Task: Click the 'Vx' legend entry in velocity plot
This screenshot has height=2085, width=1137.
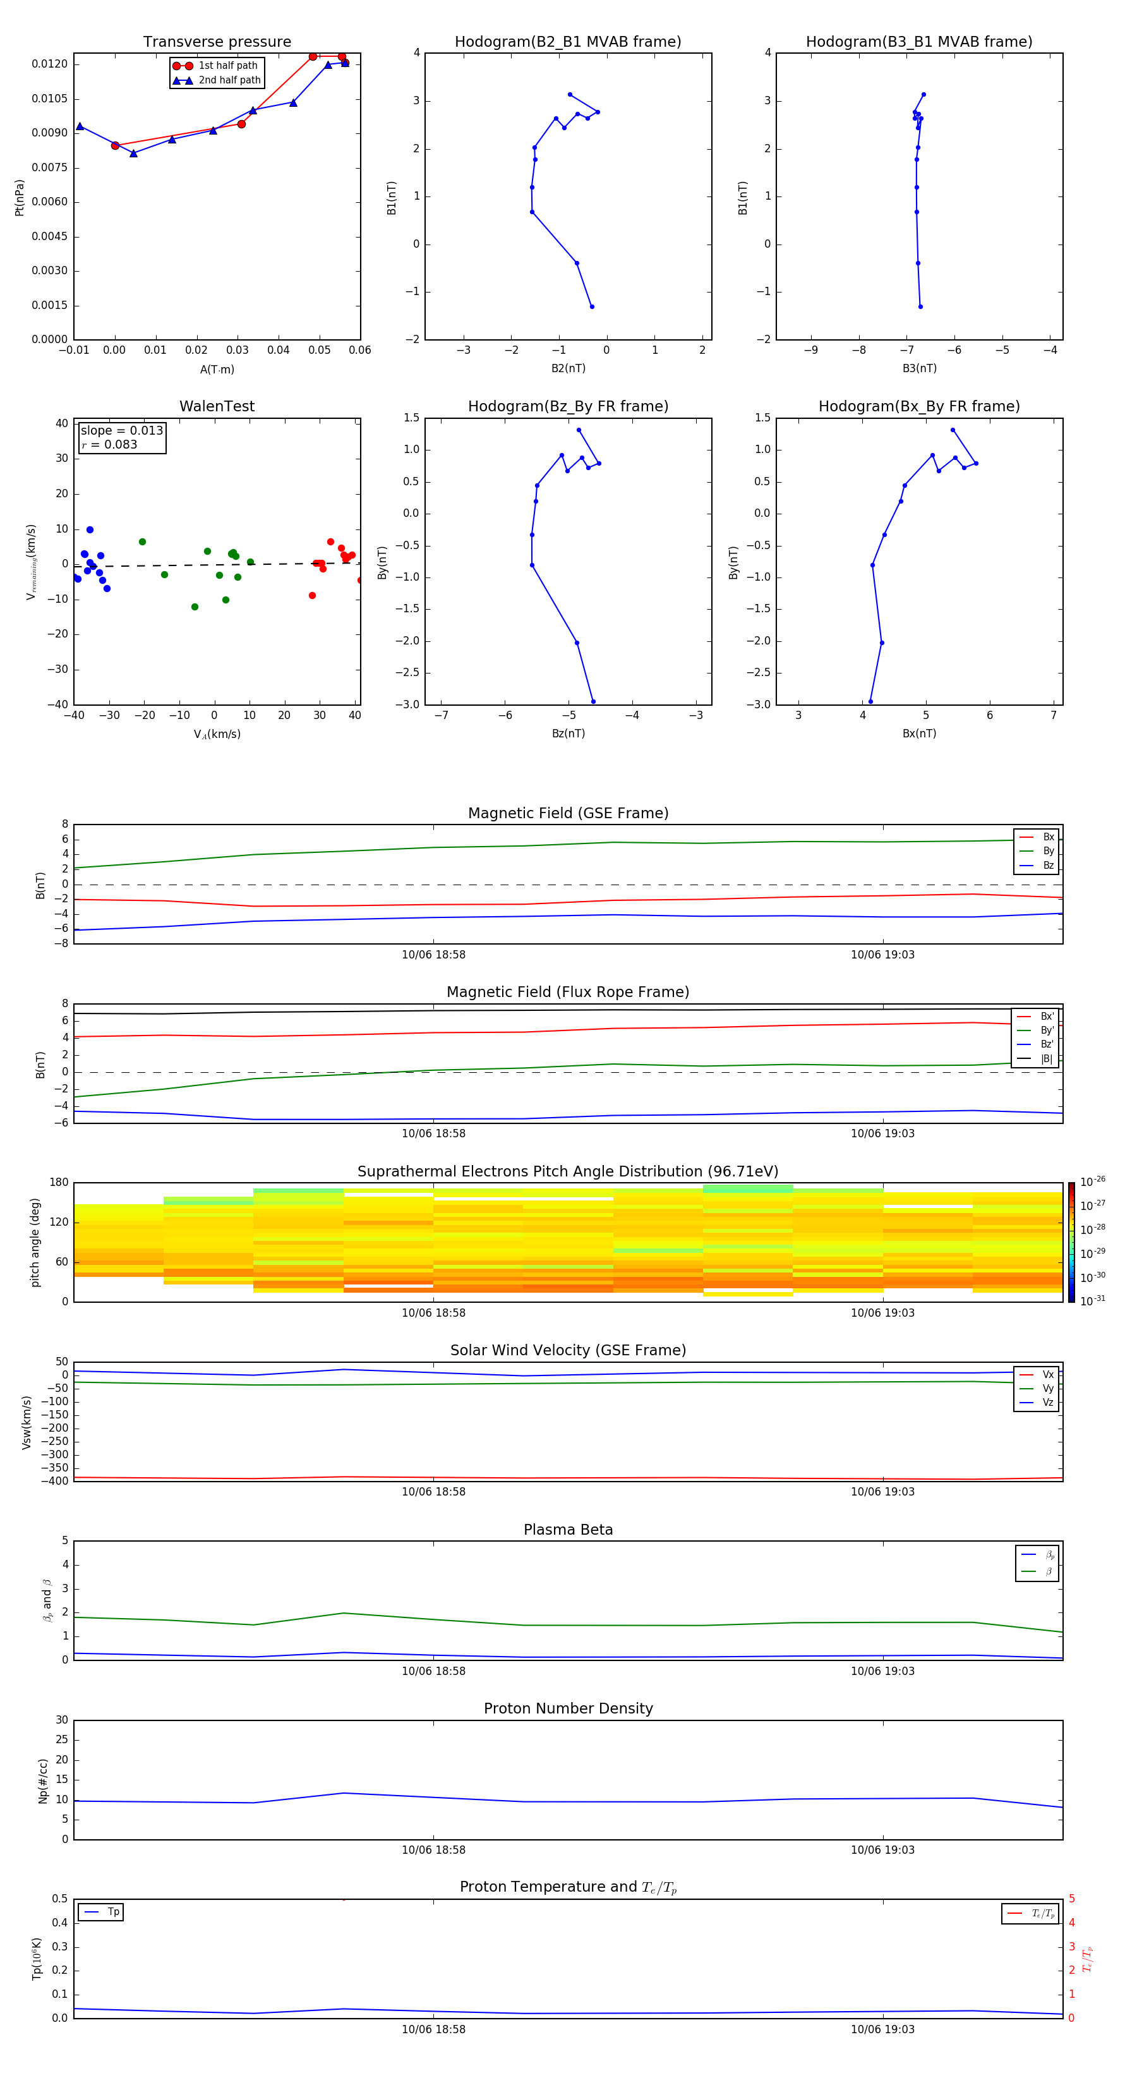Action: point(1037,1374)
